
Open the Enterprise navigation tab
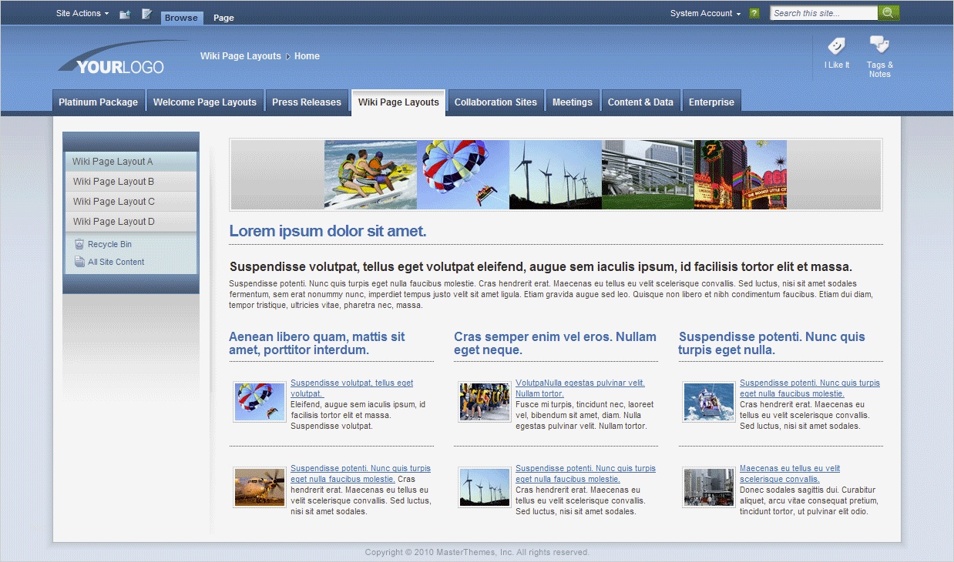point(711,101)
